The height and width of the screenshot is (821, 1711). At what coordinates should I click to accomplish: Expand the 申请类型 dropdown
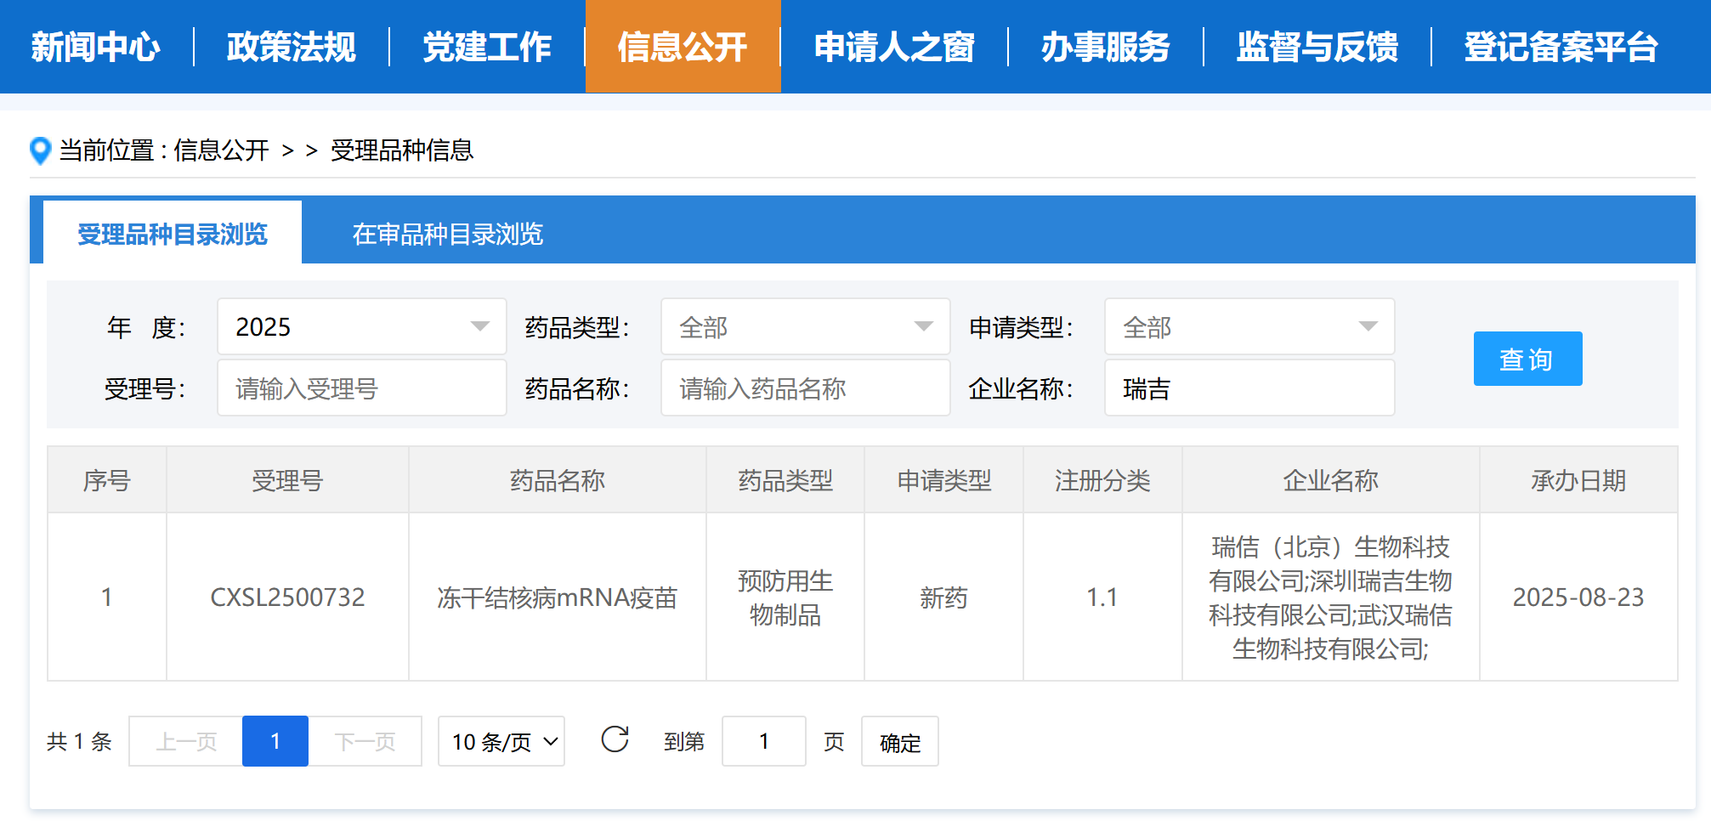click(1249, 326)
